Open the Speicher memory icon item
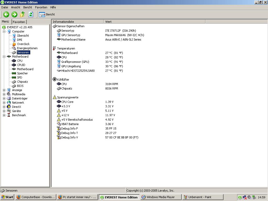 [x=14, y=73]
